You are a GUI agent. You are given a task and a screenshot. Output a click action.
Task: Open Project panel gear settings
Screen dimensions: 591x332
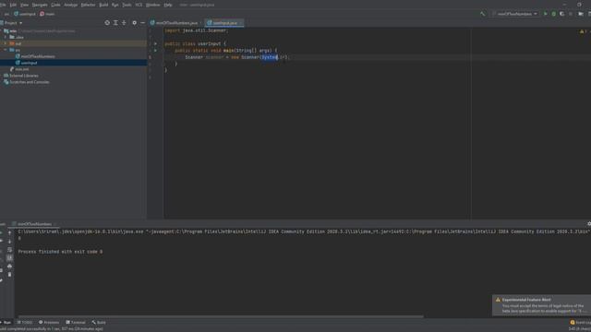[x=135, y=23]
